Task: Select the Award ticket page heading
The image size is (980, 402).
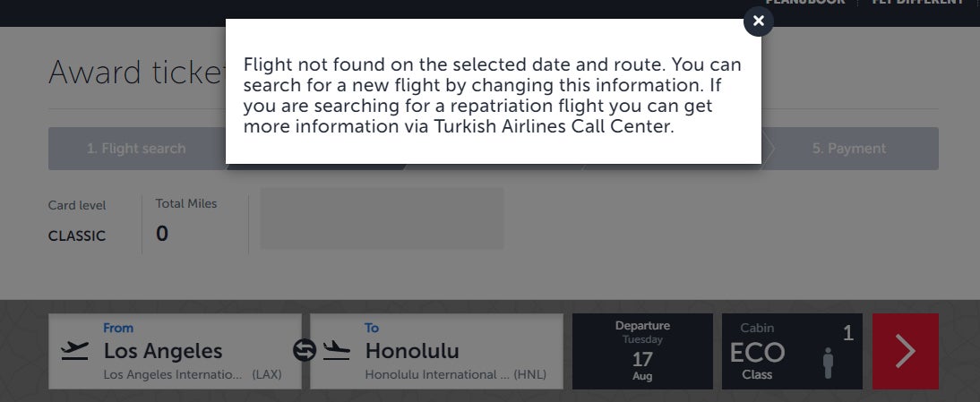Action: [x=136, y=73]
